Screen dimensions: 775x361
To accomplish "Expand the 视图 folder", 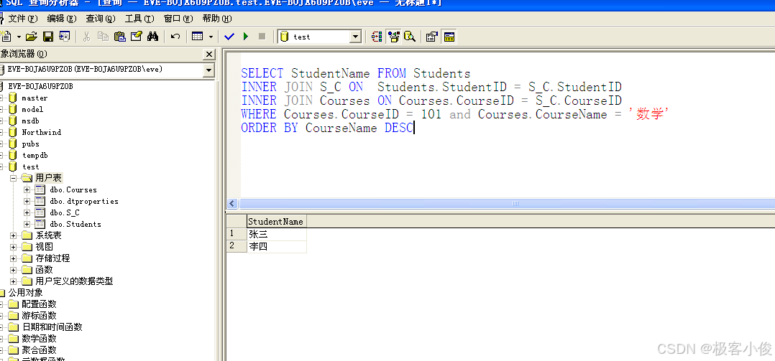I will [x=14, y=247].
